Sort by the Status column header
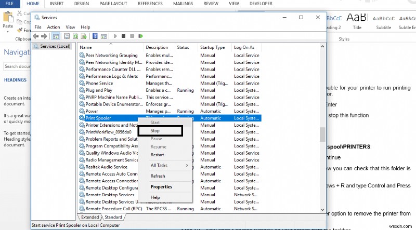 click(x=186, y=47)
